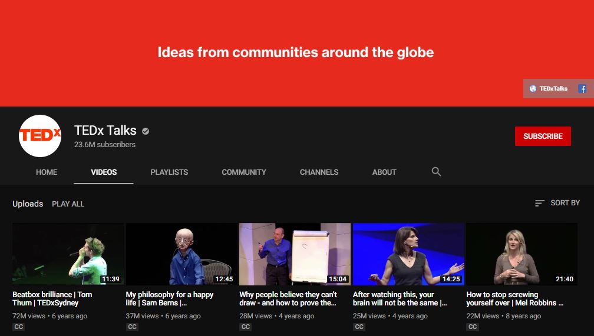Viewport: 594px width, 336px height.
Task: Open the Facebook icon link in the banner
Action: pos(582,89)
